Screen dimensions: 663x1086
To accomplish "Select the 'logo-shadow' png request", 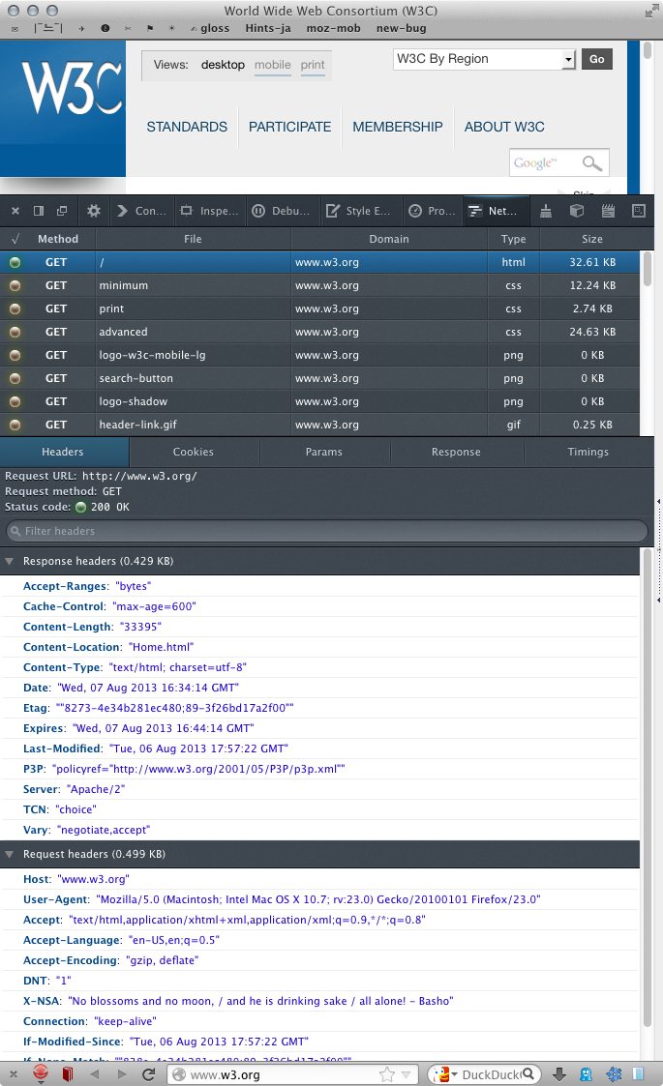I will point(320,401).
